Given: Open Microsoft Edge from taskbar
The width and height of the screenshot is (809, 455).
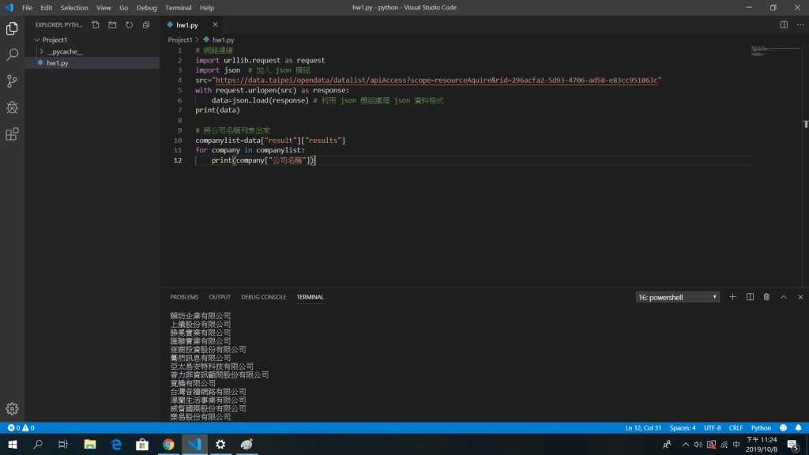Looking at the screenshot, I should tap(116, 444).
